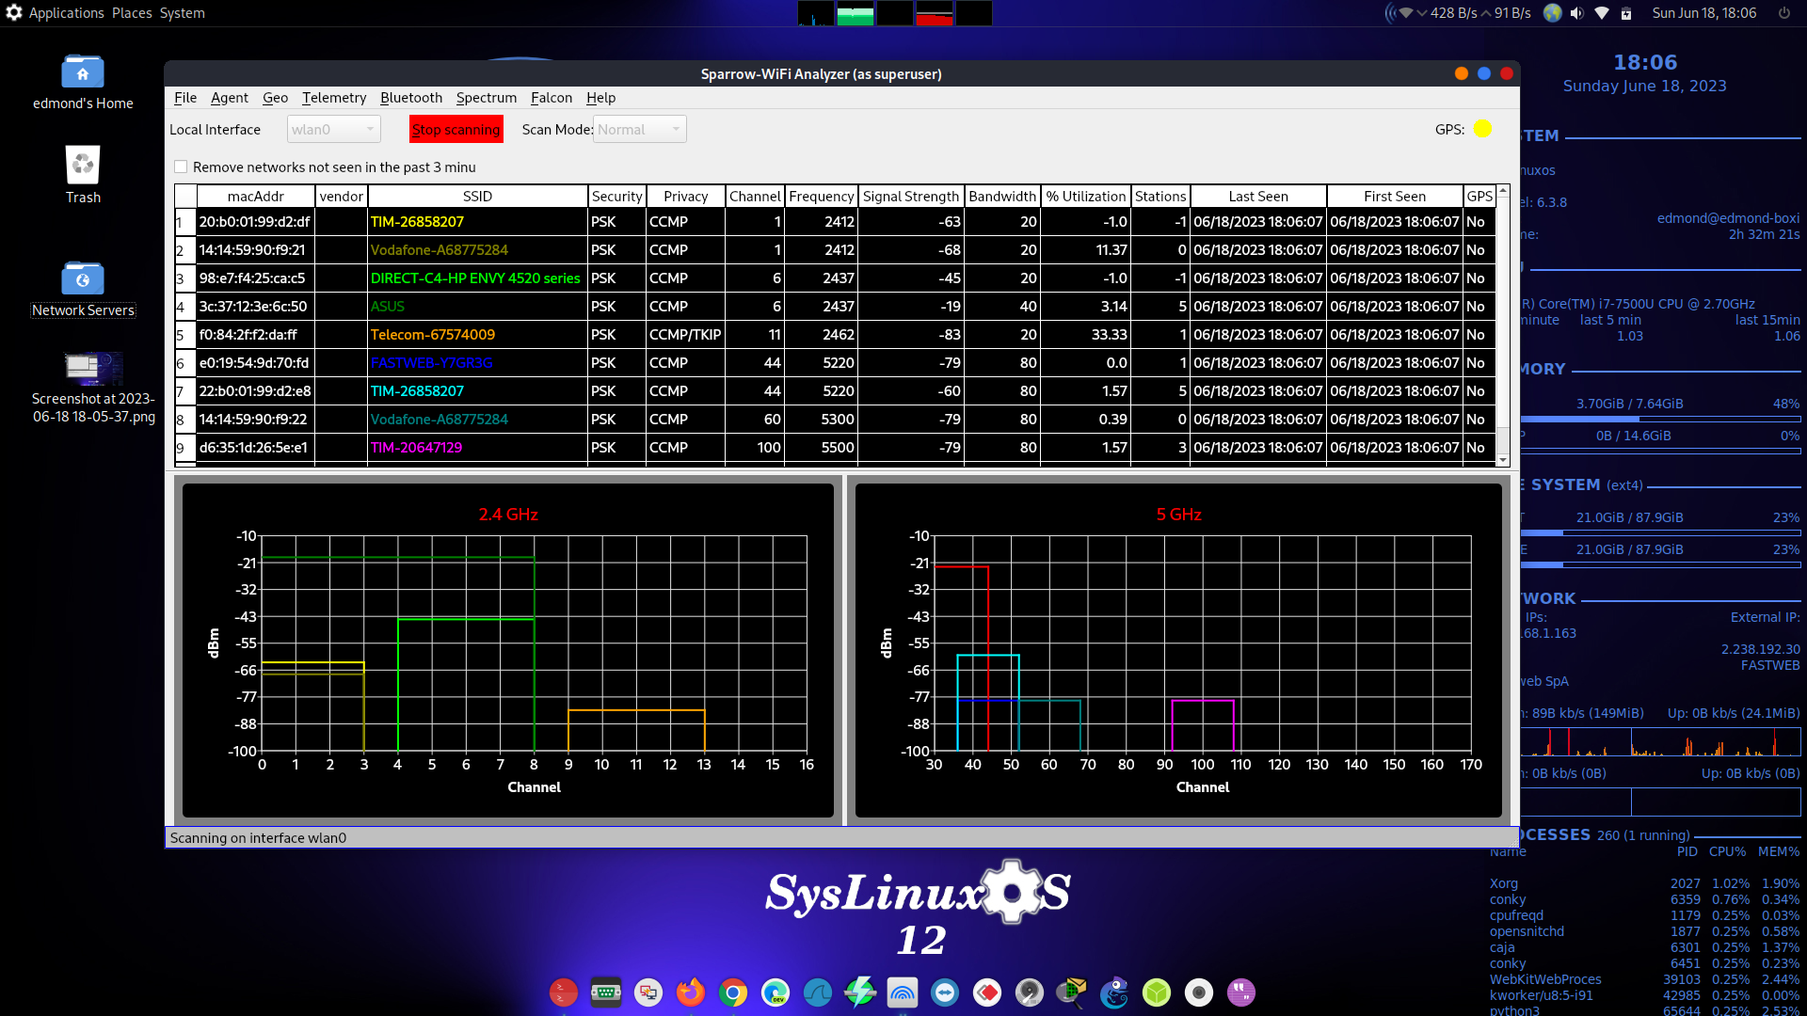1807x1016 pixels.
Task: Click the 2.4 GHz chart title
Action: click(x=508, y=515)
